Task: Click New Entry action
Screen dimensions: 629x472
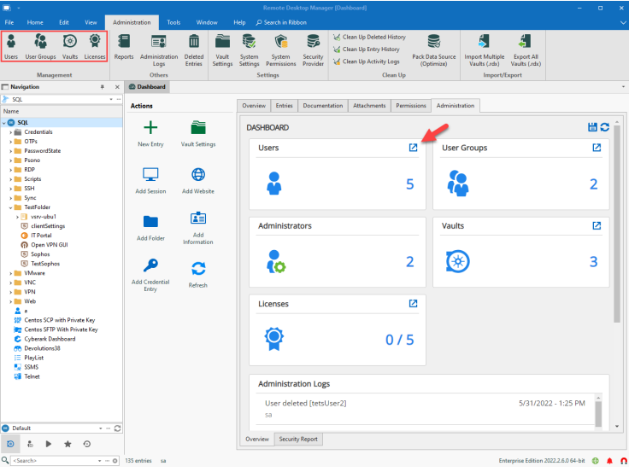Action: coord(150,134)
